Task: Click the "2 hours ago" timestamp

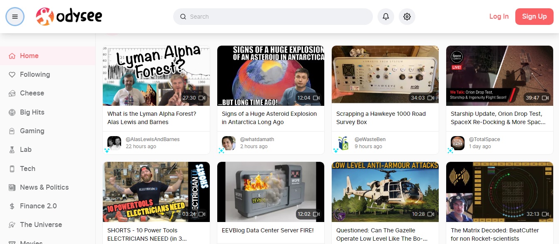Action: (x=254, y=146)
